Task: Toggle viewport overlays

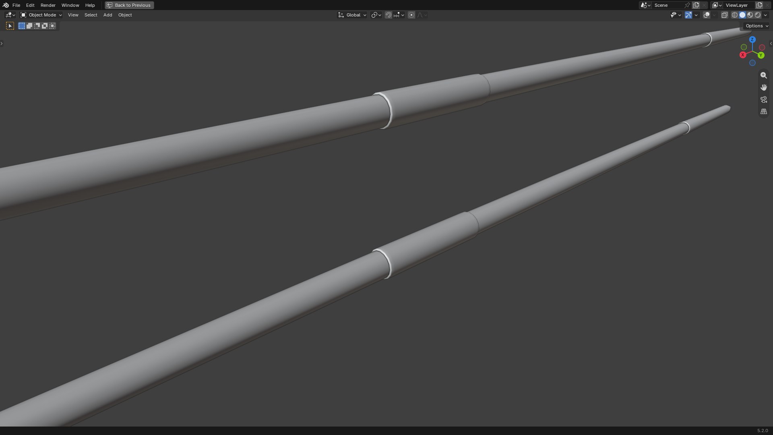Action: 707,15
